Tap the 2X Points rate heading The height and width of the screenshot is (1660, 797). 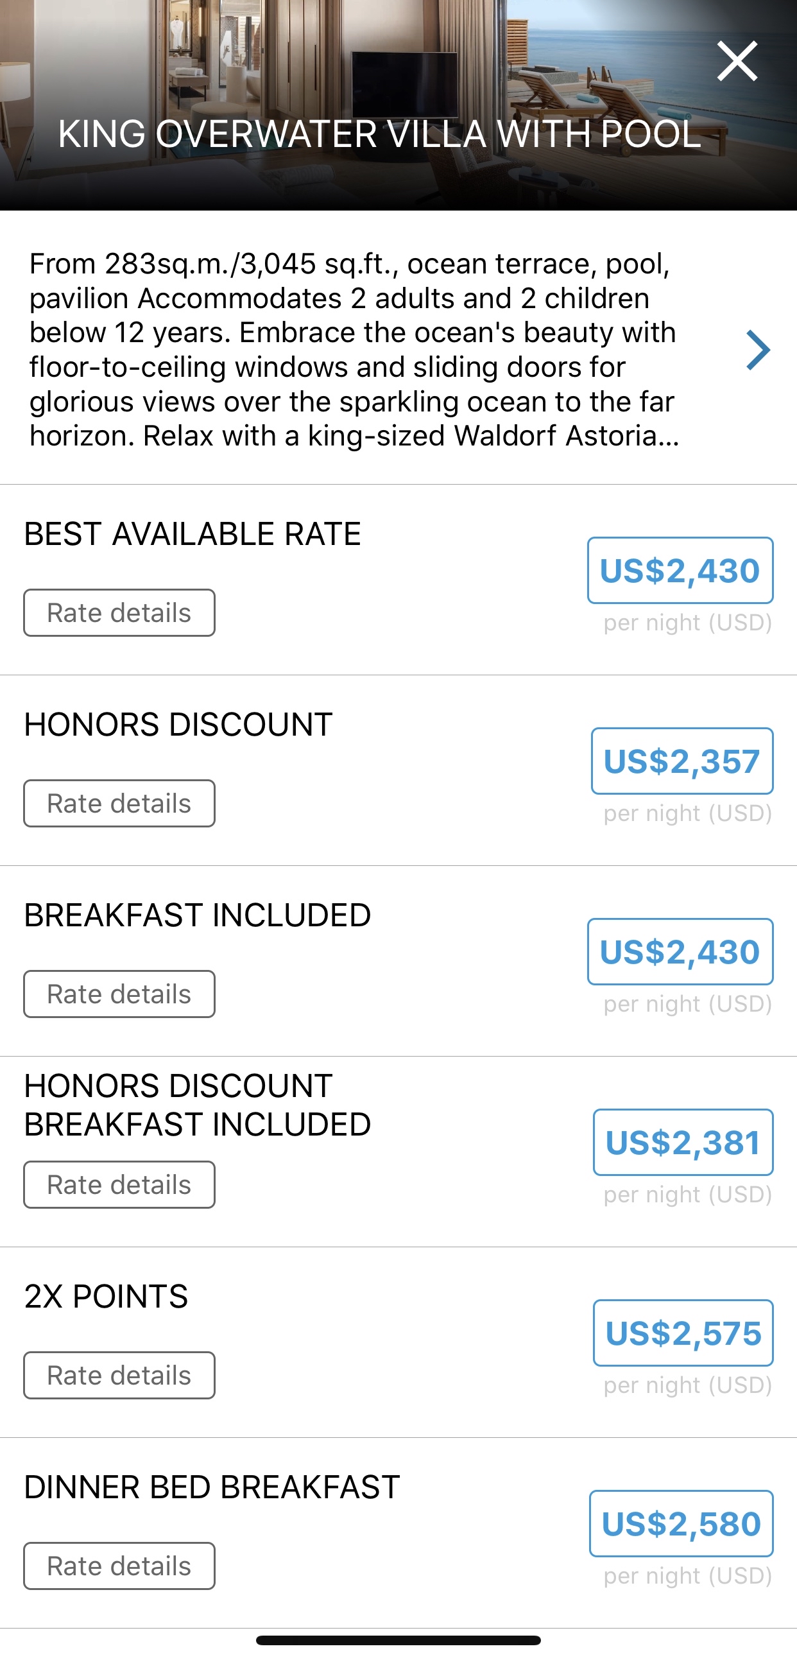[107, 1297]
